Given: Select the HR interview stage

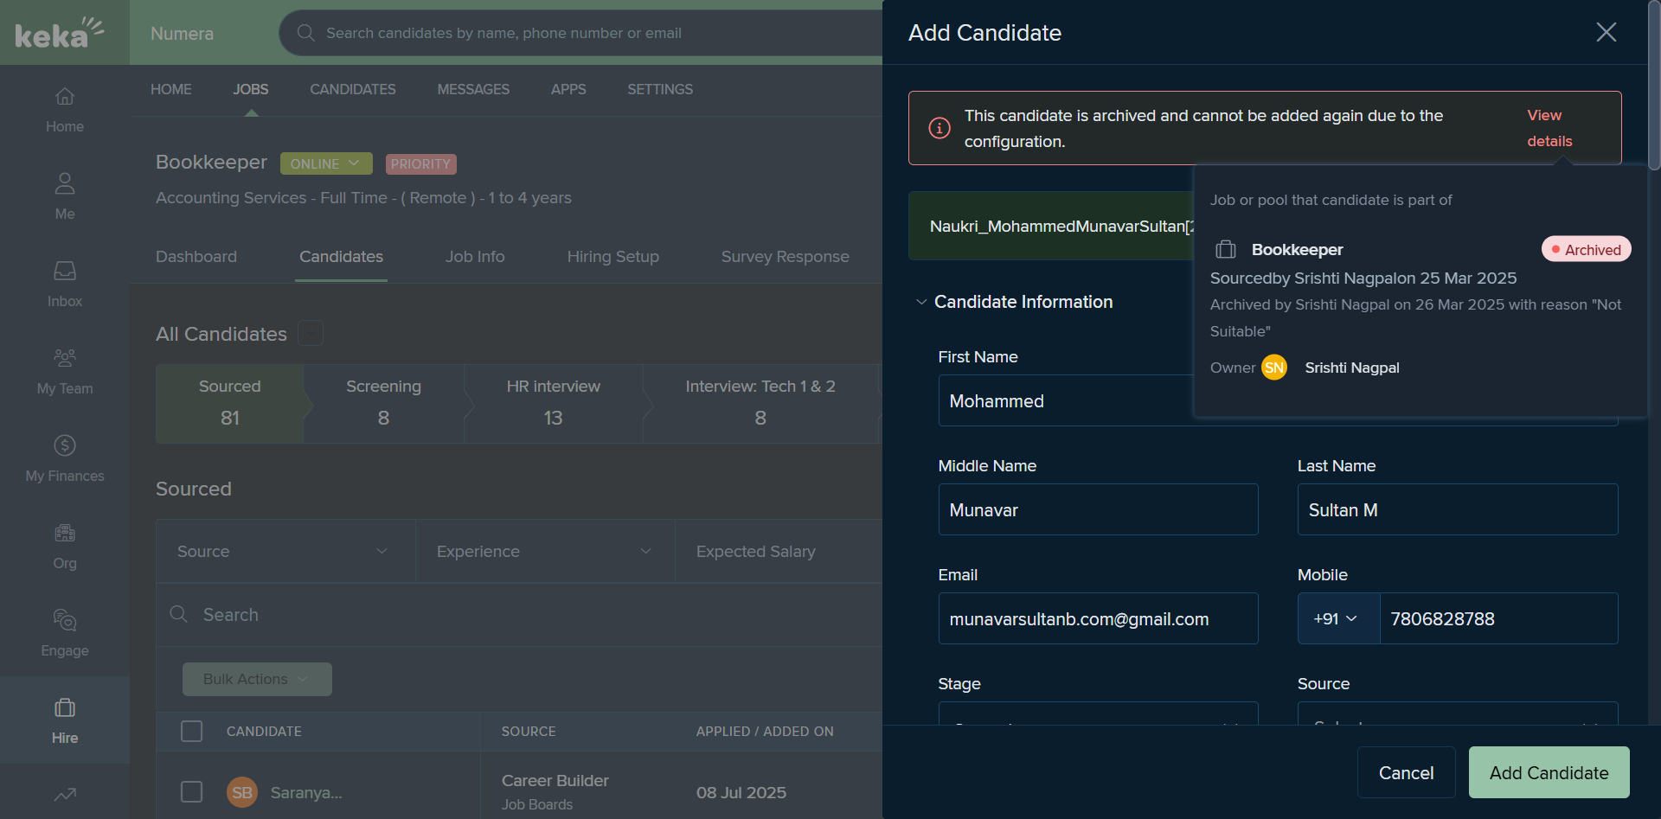Looking at the screenshot, I should [554, 403].
